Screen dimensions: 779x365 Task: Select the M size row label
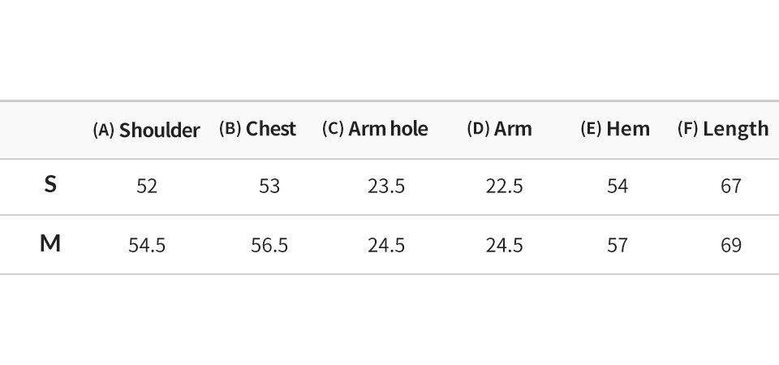pos(50,244)
